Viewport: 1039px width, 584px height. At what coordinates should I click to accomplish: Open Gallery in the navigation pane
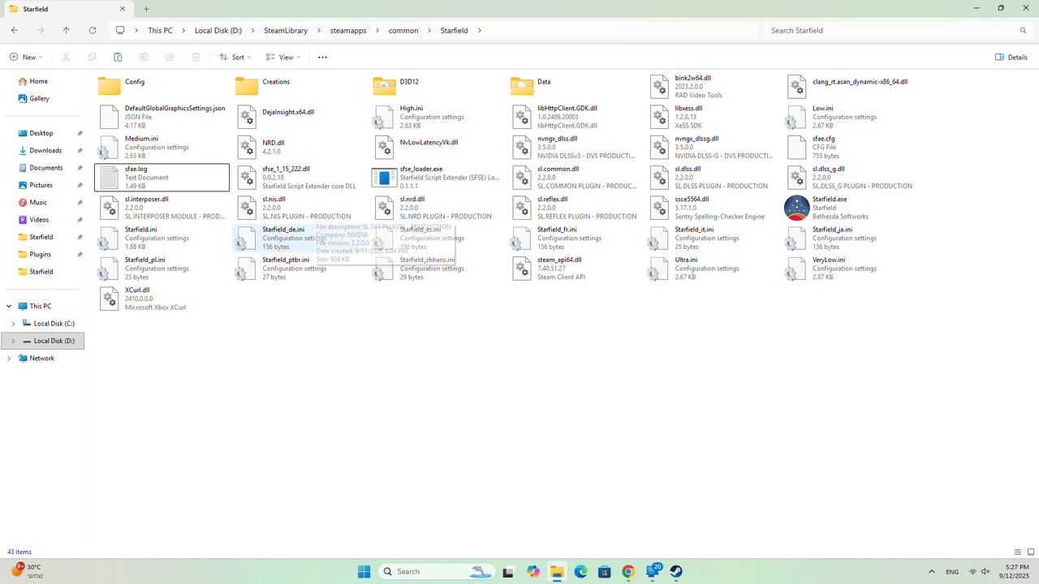[39, 99]
